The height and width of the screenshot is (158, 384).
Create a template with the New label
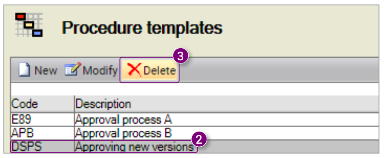tap(46, 71)
